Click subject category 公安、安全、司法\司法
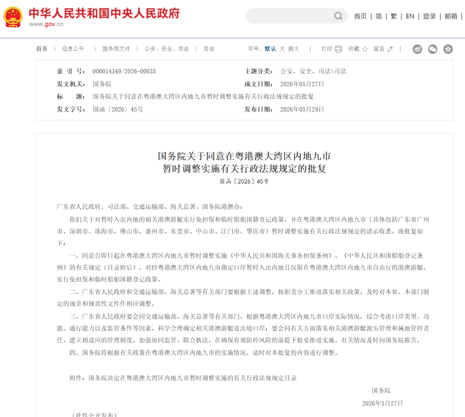The height and width of the screenshot is (417, 465). pyautogui.click(x=313, y=71)
